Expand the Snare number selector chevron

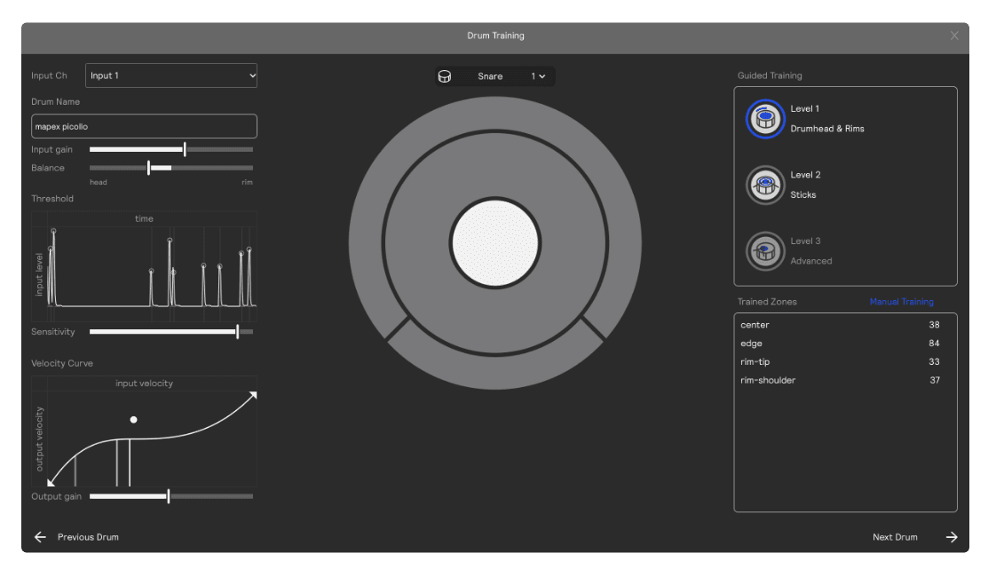click(x=541, y=76)
